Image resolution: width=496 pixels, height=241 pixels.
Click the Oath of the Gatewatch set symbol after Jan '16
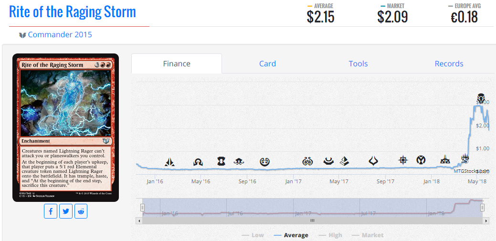point(169,162)
